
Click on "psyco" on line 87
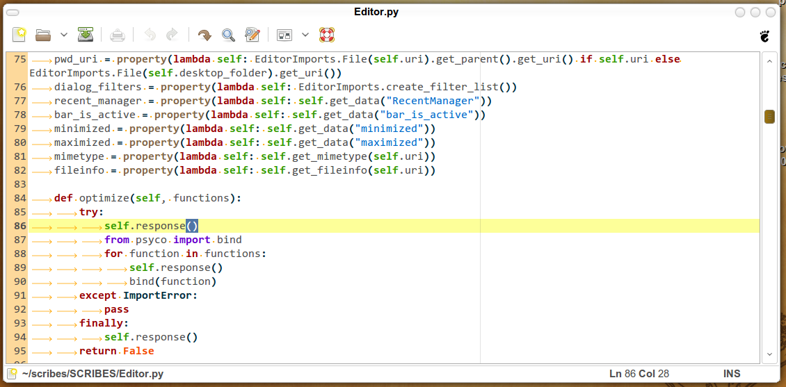[152, 240]
